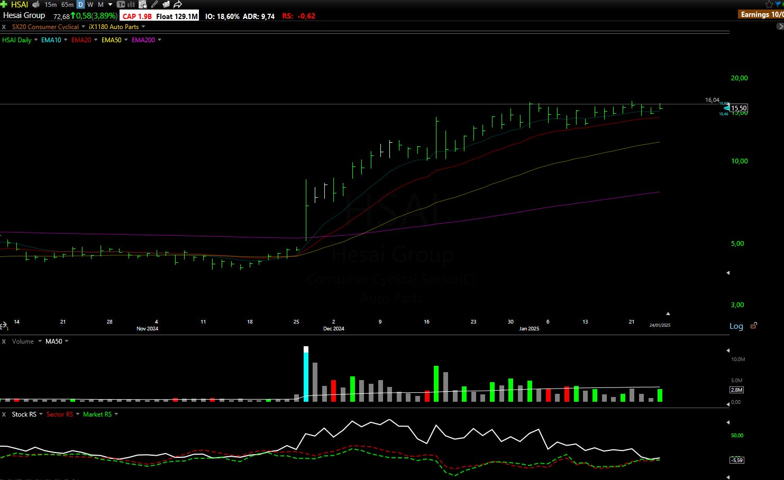Click the Jan 2025 axis label
Viewport: 784px width, 480px height.
pyautogui.click(x=529, y=328)
